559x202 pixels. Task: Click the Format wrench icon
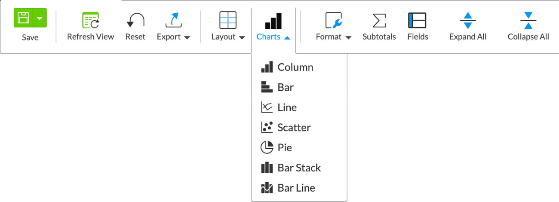(x=333, y=20)
